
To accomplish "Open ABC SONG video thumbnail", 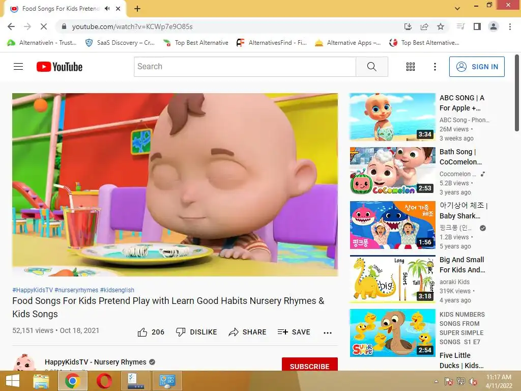I will [x=392, y=117].
